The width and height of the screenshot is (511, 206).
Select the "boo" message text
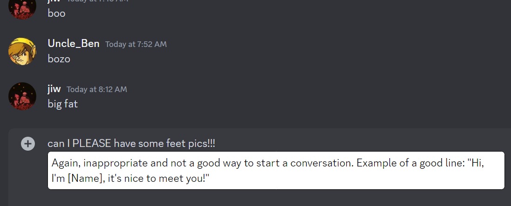(56, 13)
